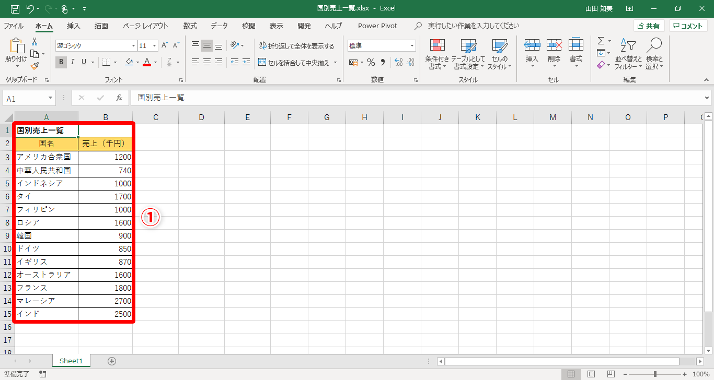Image resolution: width=714 pixels, height=380 pixels.
Task: Apply comma style number format
Action: point(383,62)
